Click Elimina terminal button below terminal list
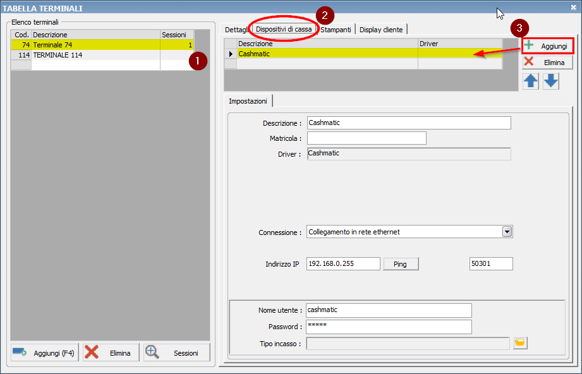 coord(111,353)
